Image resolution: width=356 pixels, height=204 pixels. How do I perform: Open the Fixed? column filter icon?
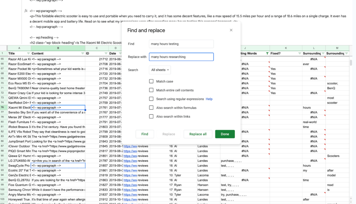pyautogui.click(x=299, y=53)
